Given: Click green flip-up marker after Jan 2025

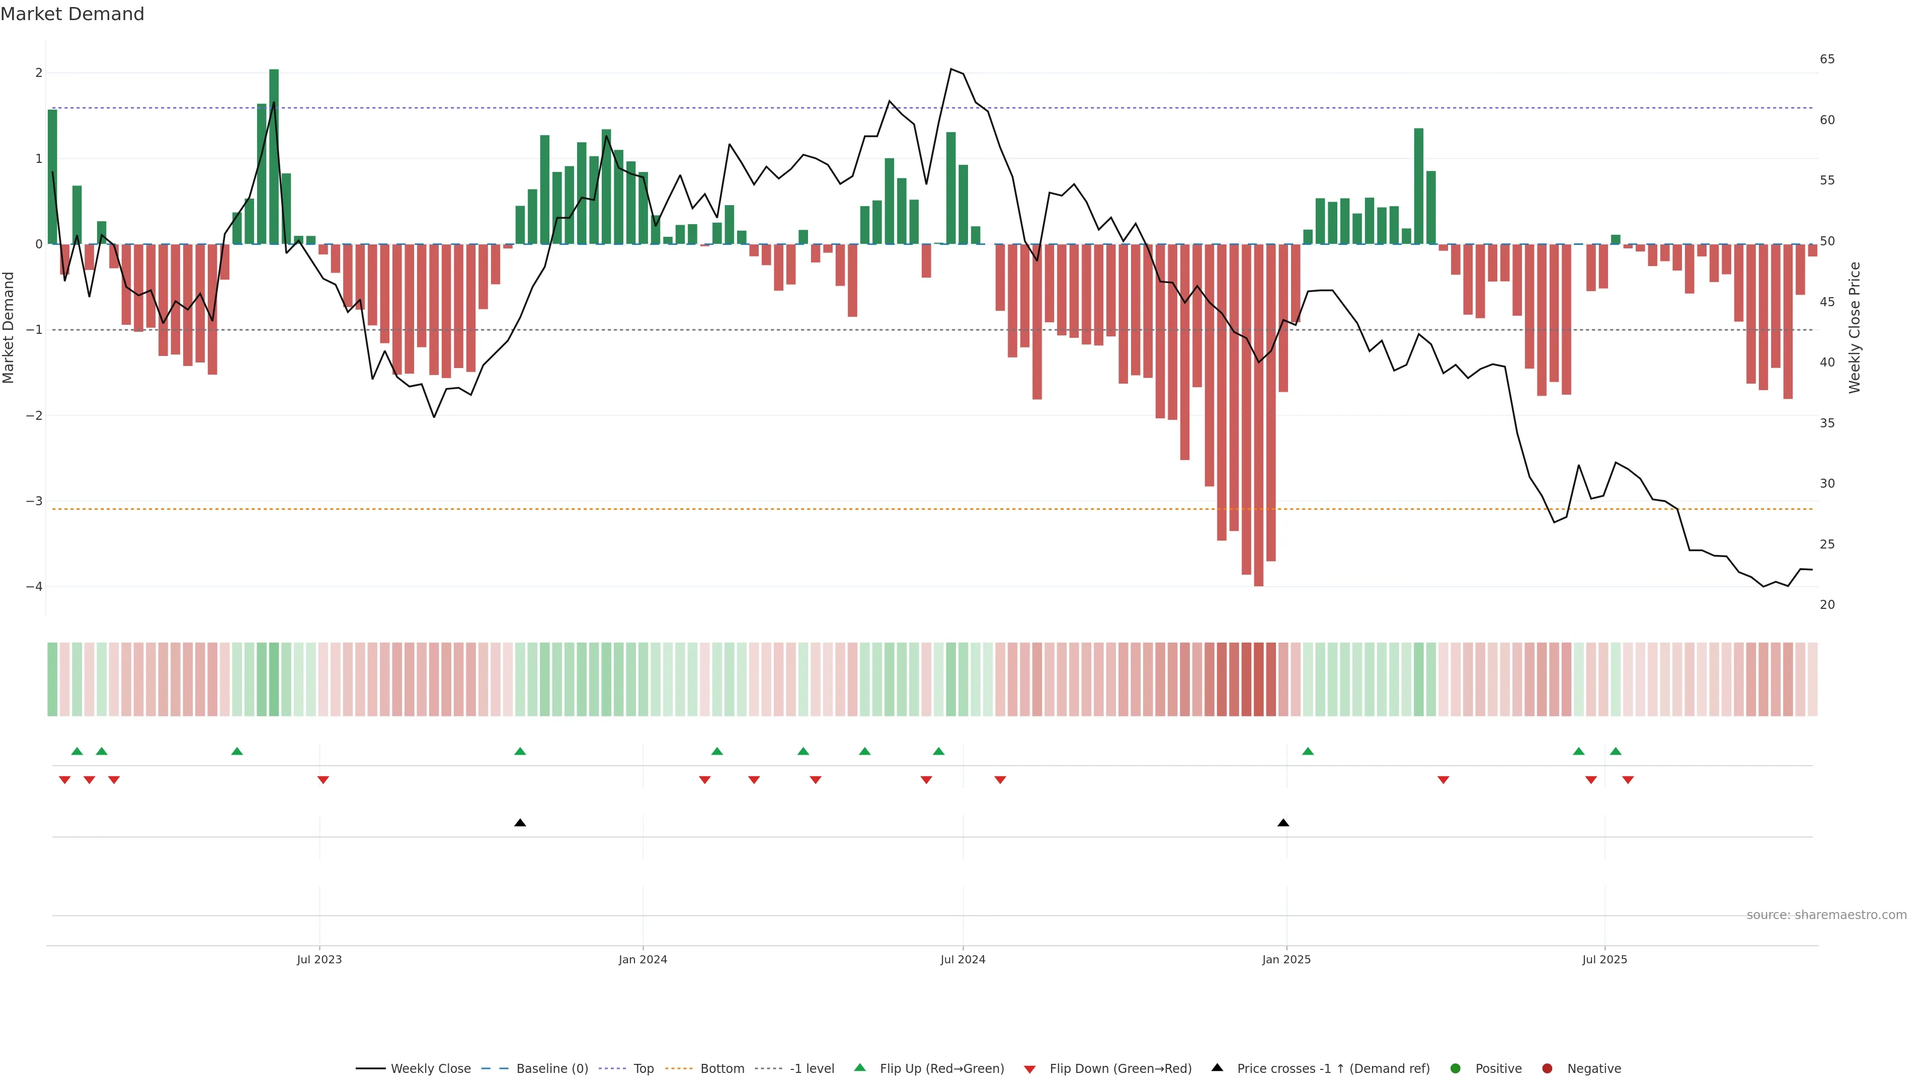Looking at the screenshot, I should 1308,751.
